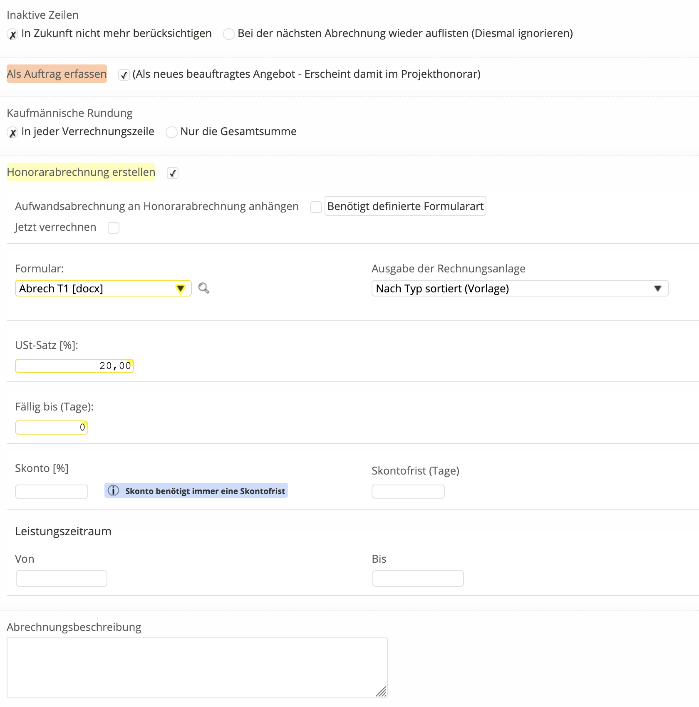Select 'Nur die Gesamtsumme' rounding option
This screenshot has height=707, width=699.
171,132
